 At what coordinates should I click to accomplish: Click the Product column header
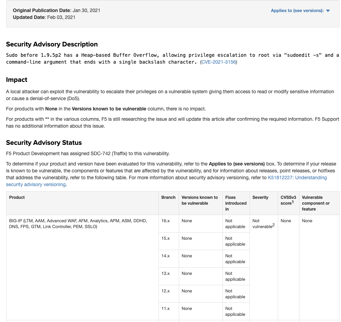(82, 203)
